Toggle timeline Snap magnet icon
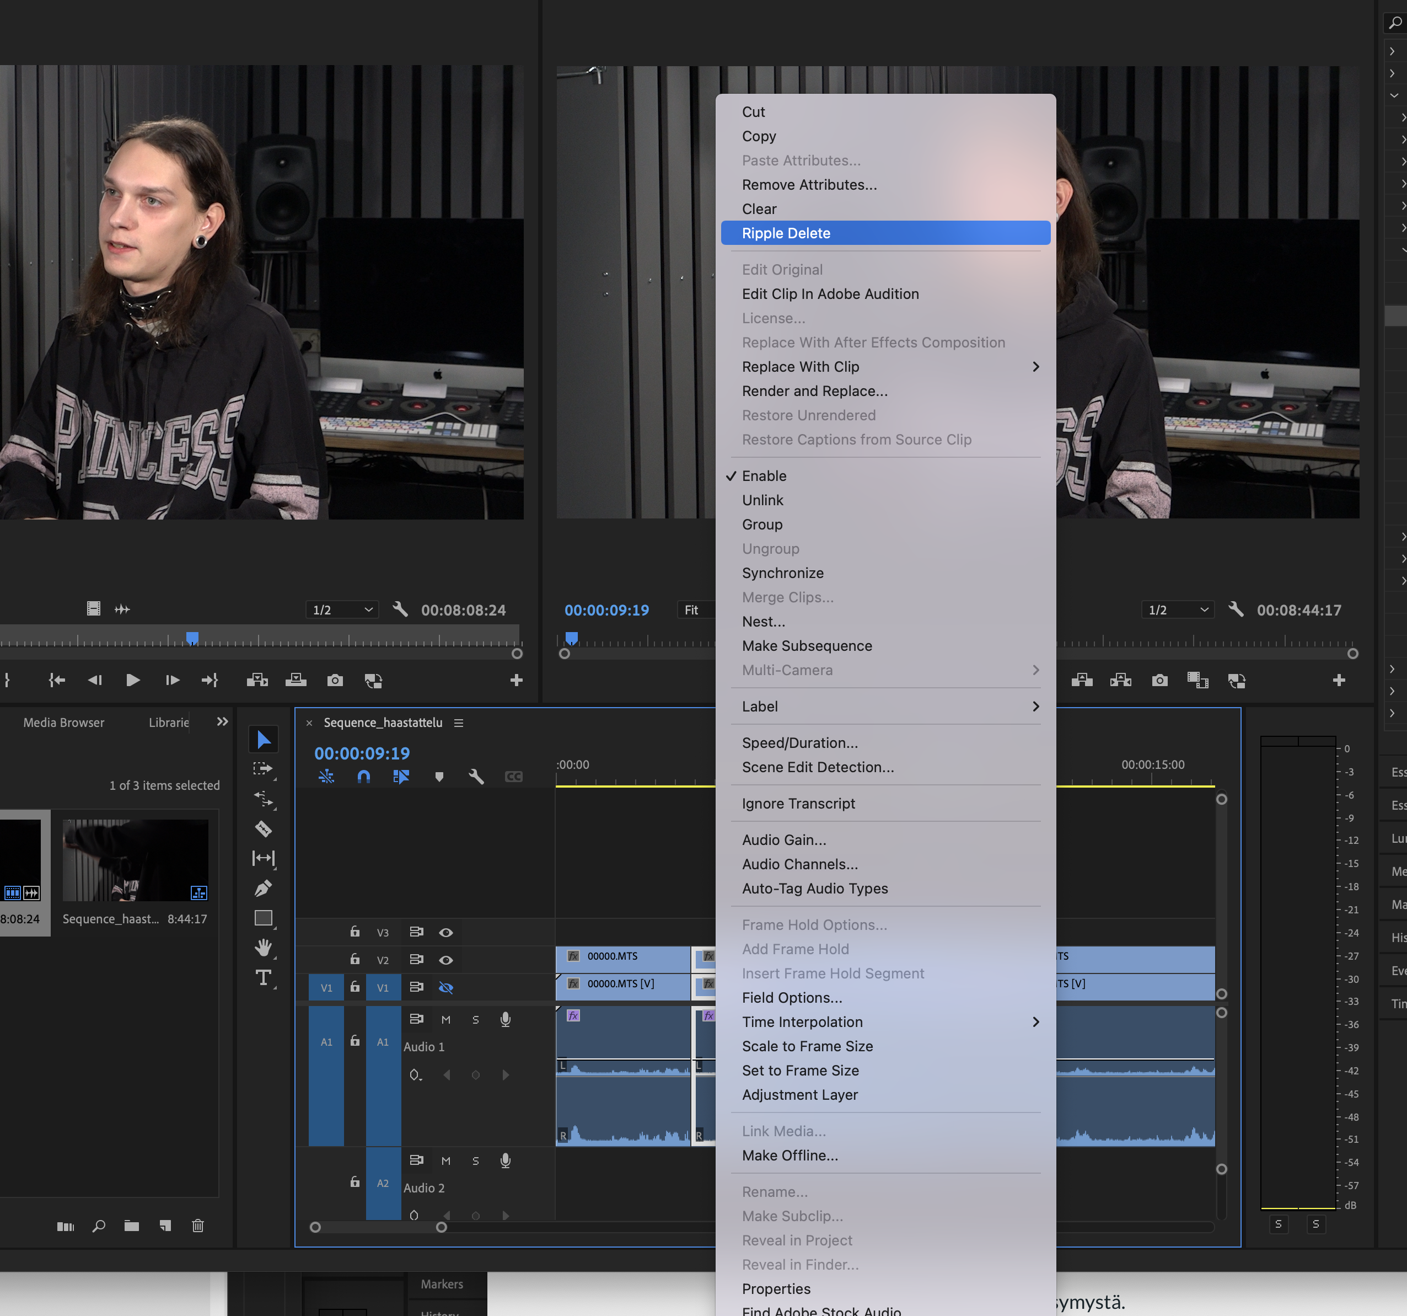 [364, 777]
